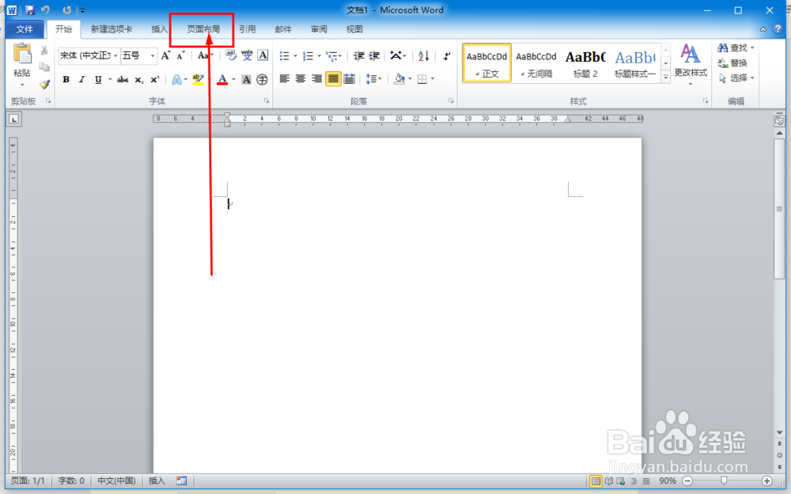Viewport: 791px width, 494px height.
Task: Click the Cut scissors icon
Action: [44, 50]
